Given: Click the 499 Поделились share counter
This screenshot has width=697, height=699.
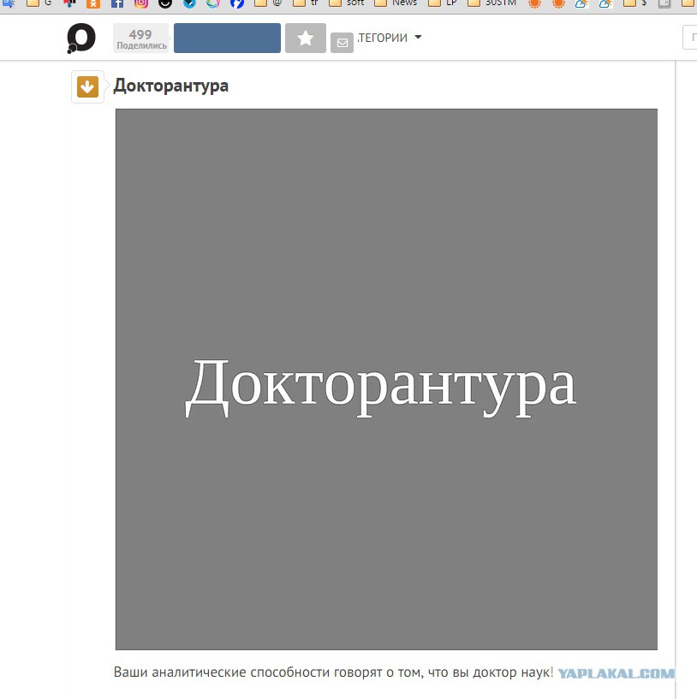Looking at the screenshot, I should pos(141,39).
